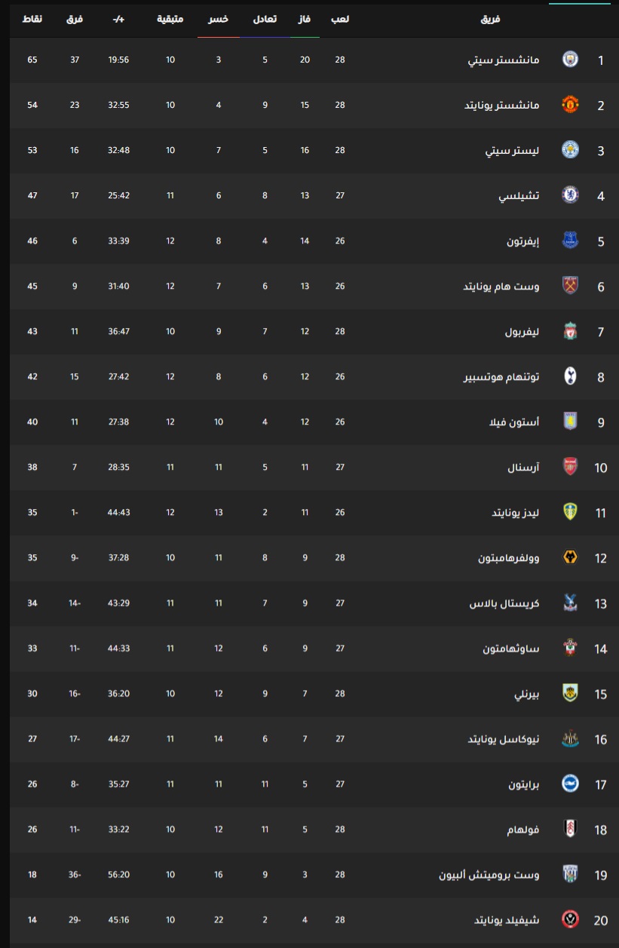
Task: Open the ليفربول team name link
Action: [x=522, y=331]
